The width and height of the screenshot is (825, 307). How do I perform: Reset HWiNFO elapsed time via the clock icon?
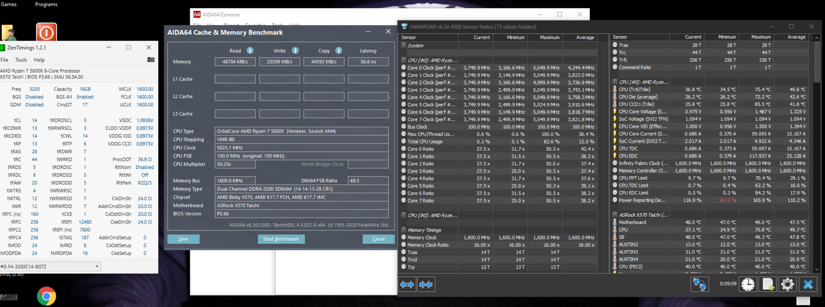748,284
